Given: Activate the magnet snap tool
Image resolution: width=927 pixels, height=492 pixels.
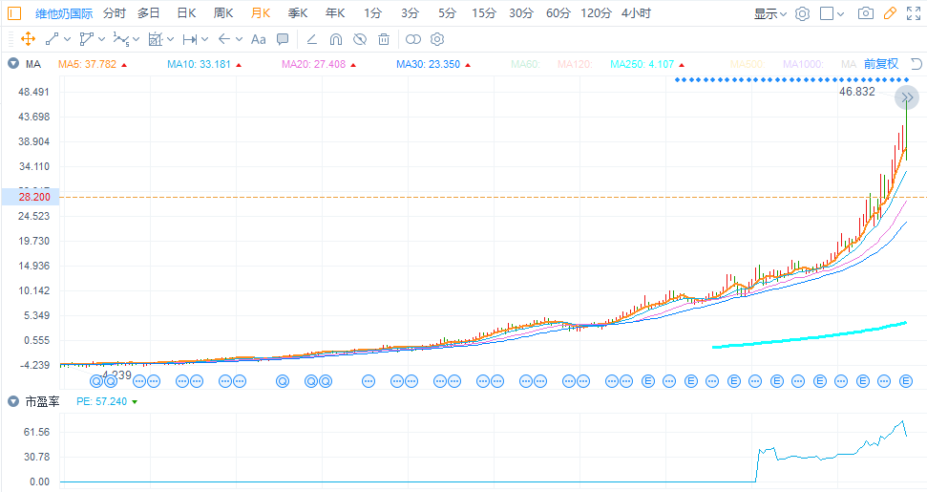Looking at the screenshot, I should pos(336,39).
